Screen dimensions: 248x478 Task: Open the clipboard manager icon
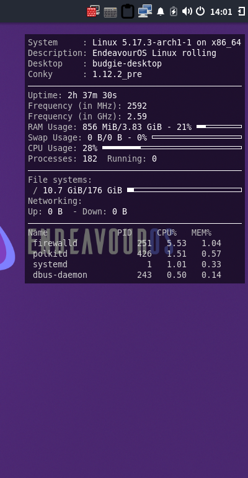pyautogui.click(x=128, y=11)
